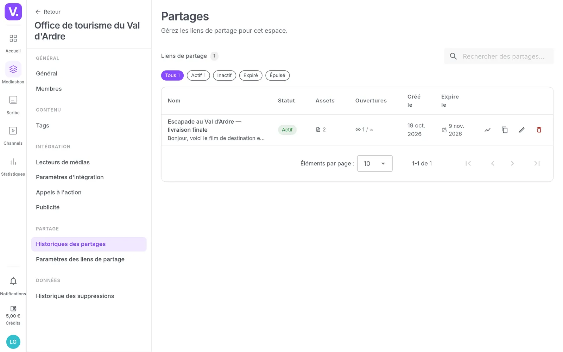Open Paramètres des liens de partage
The width and height of the screenshot is (563, 352).
click(x=89, y=259)
